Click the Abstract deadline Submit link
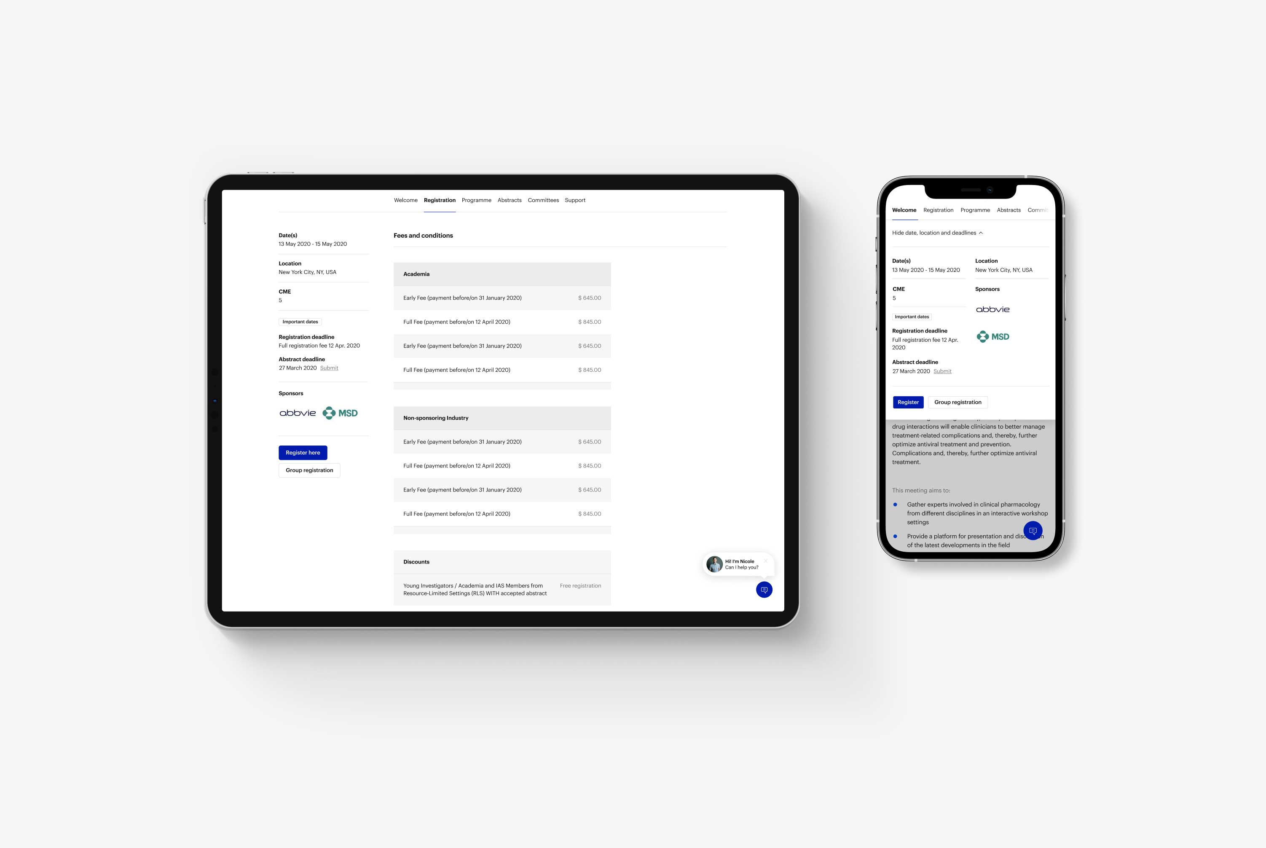Image resolution: width=1266 pixels, height=848 pixels. pyautogui.click(x=328, y=368)
